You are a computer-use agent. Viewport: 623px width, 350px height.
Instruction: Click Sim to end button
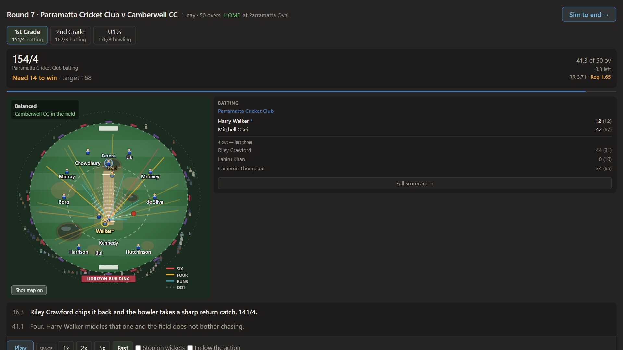(x=589, y=15)
